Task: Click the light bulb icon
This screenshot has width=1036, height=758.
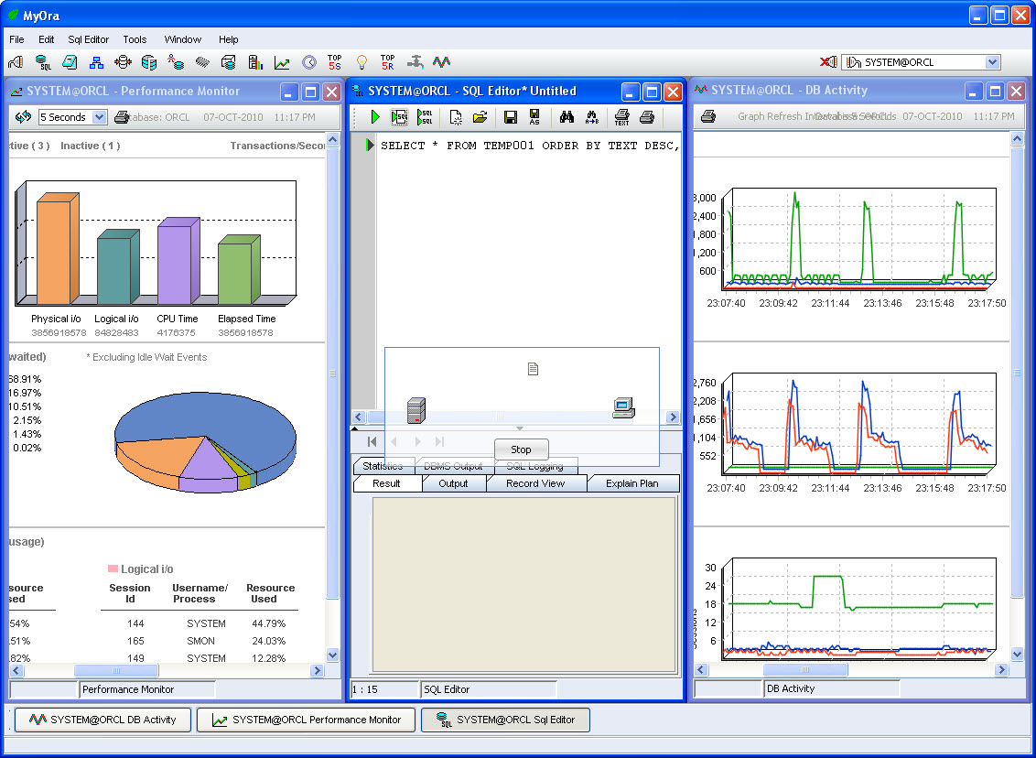Action: 362,62
